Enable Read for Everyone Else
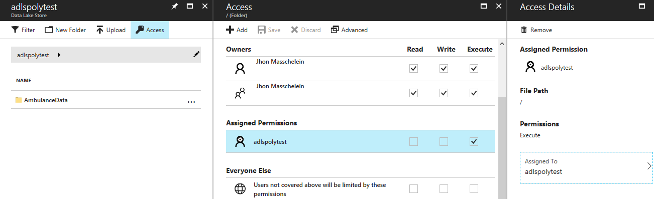654x199 pixels. click(x=413, y=189)
